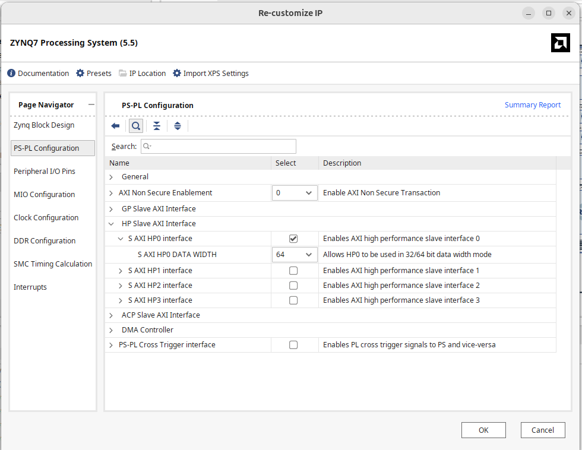Click the Collapse All toolbar icon
The height and width of the screenshot is (450, 582).
156,126
